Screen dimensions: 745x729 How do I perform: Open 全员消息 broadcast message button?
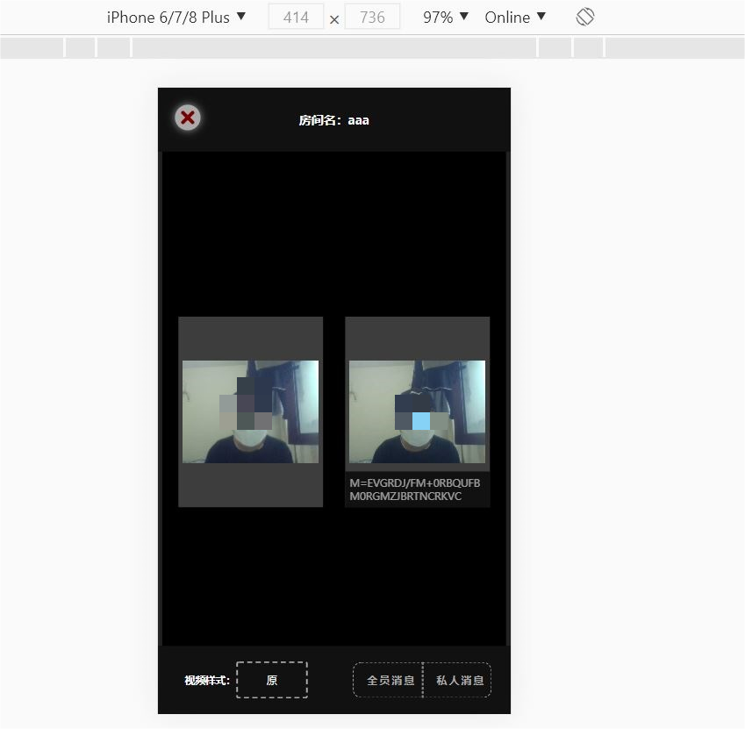tap(388, 680)
